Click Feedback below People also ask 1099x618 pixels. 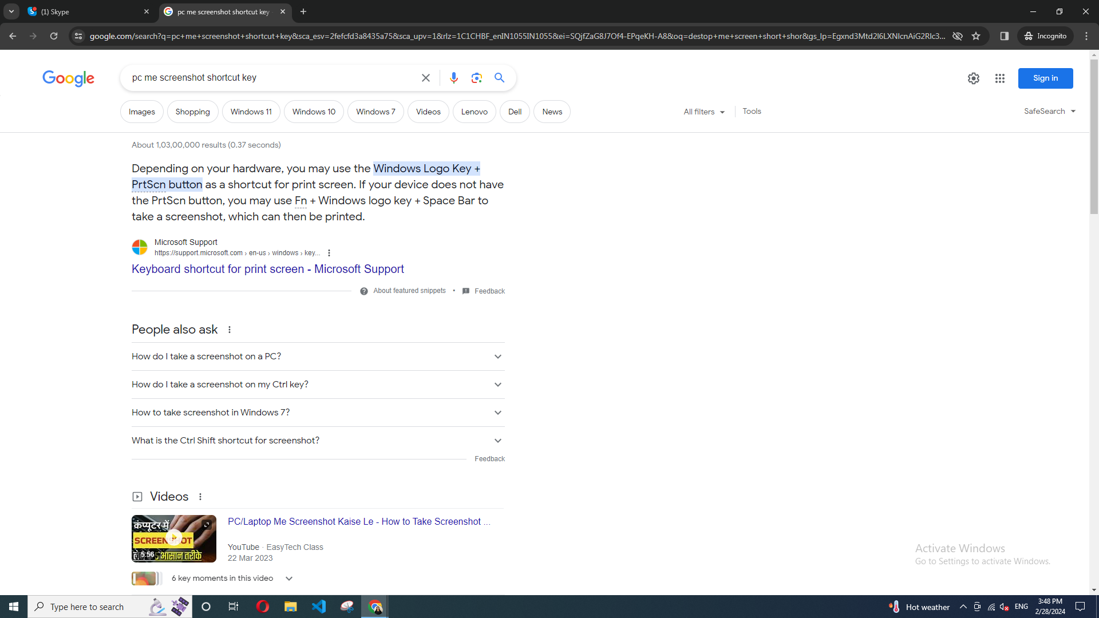click(489, 459)
